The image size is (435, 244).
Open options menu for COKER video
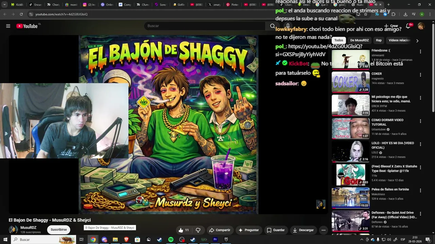tap(420, 75)
